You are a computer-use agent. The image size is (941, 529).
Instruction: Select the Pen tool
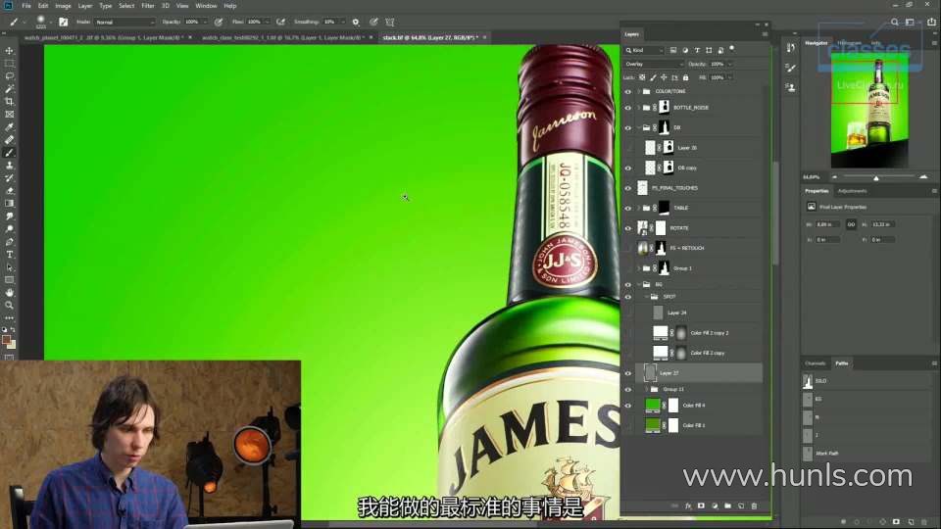10,242
